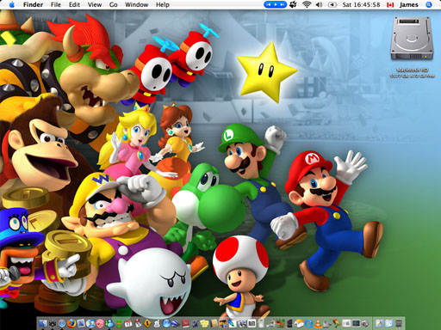Open the Canadian flag input menu
This screenshot has height=330, width=441.
point(390,5)
